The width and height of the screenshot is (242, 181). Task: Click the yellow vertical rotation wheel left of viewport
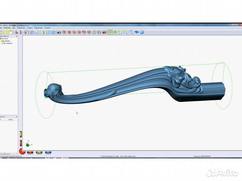coord(21,134)
